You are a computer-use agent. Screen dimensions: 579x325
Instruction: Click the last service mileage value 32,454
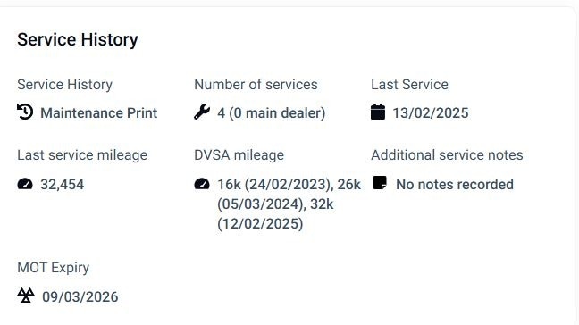(x=62, y=185)
